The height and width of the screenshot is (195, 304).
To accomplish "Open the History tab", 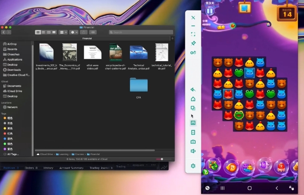I will [x=48, y=168].
